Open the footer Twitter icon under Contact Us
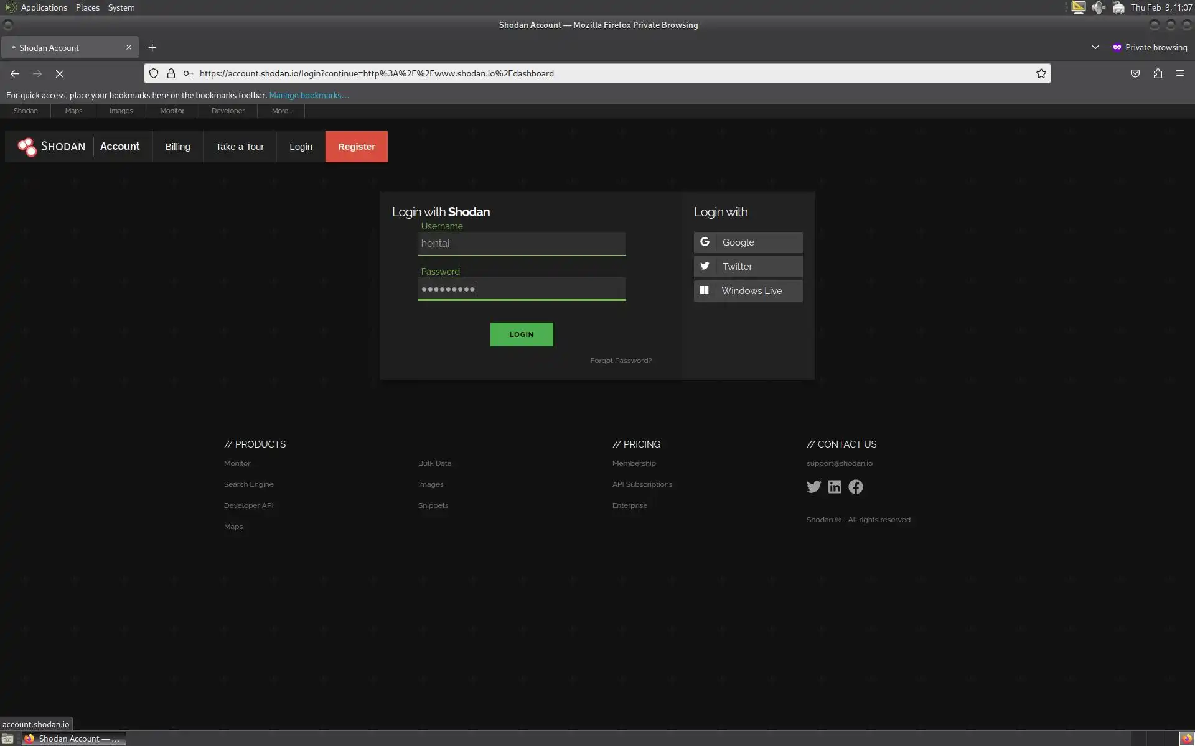 813,487
